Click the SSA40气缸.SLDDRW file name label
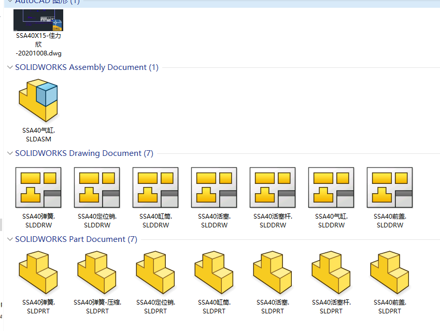The height and width of the screenshot is (331, 440). [x=331, y=221]
